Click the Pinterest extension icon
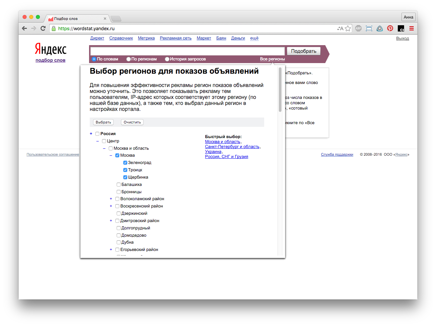436x326 pixels. 390,29
